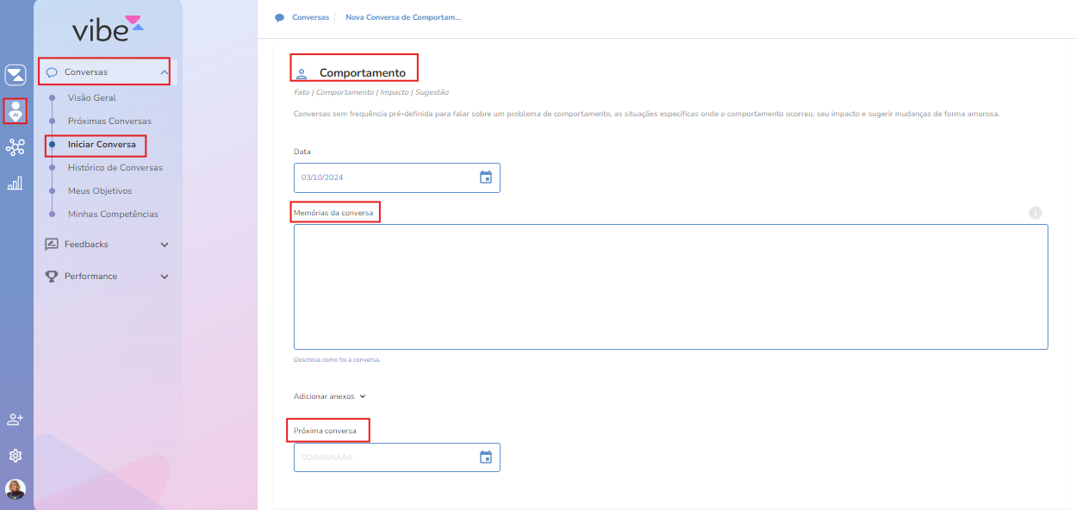Click the 'Fato | Comportamento | Impacto | Sugestão' text
Image resolution: width=1076 pixels, height=510 pixels.
click(371, 92)
